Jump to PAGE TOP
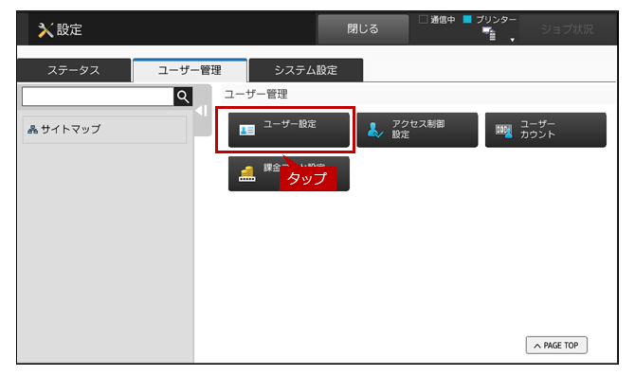 tap(556, 345)
